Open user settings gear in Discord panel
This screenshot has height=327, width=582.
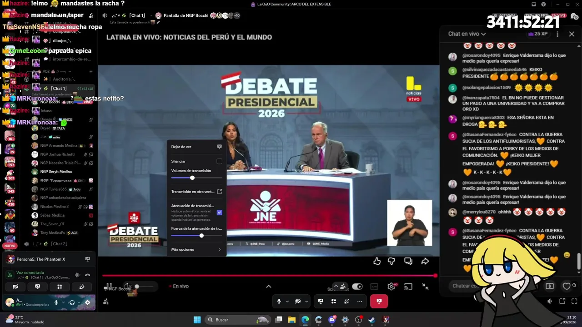point(88,302)
